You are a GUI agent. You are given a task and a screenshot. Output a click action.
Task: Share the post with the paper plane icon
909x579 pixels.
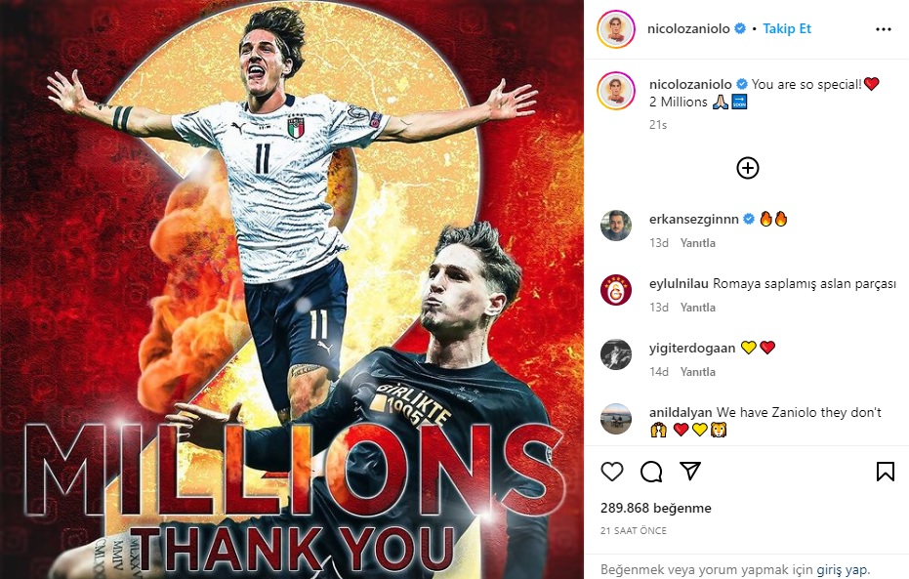point(690,472)
